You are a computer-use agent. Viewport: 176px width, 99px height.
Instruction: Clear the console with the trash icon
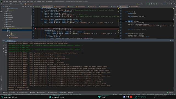(x=6, y=55)
